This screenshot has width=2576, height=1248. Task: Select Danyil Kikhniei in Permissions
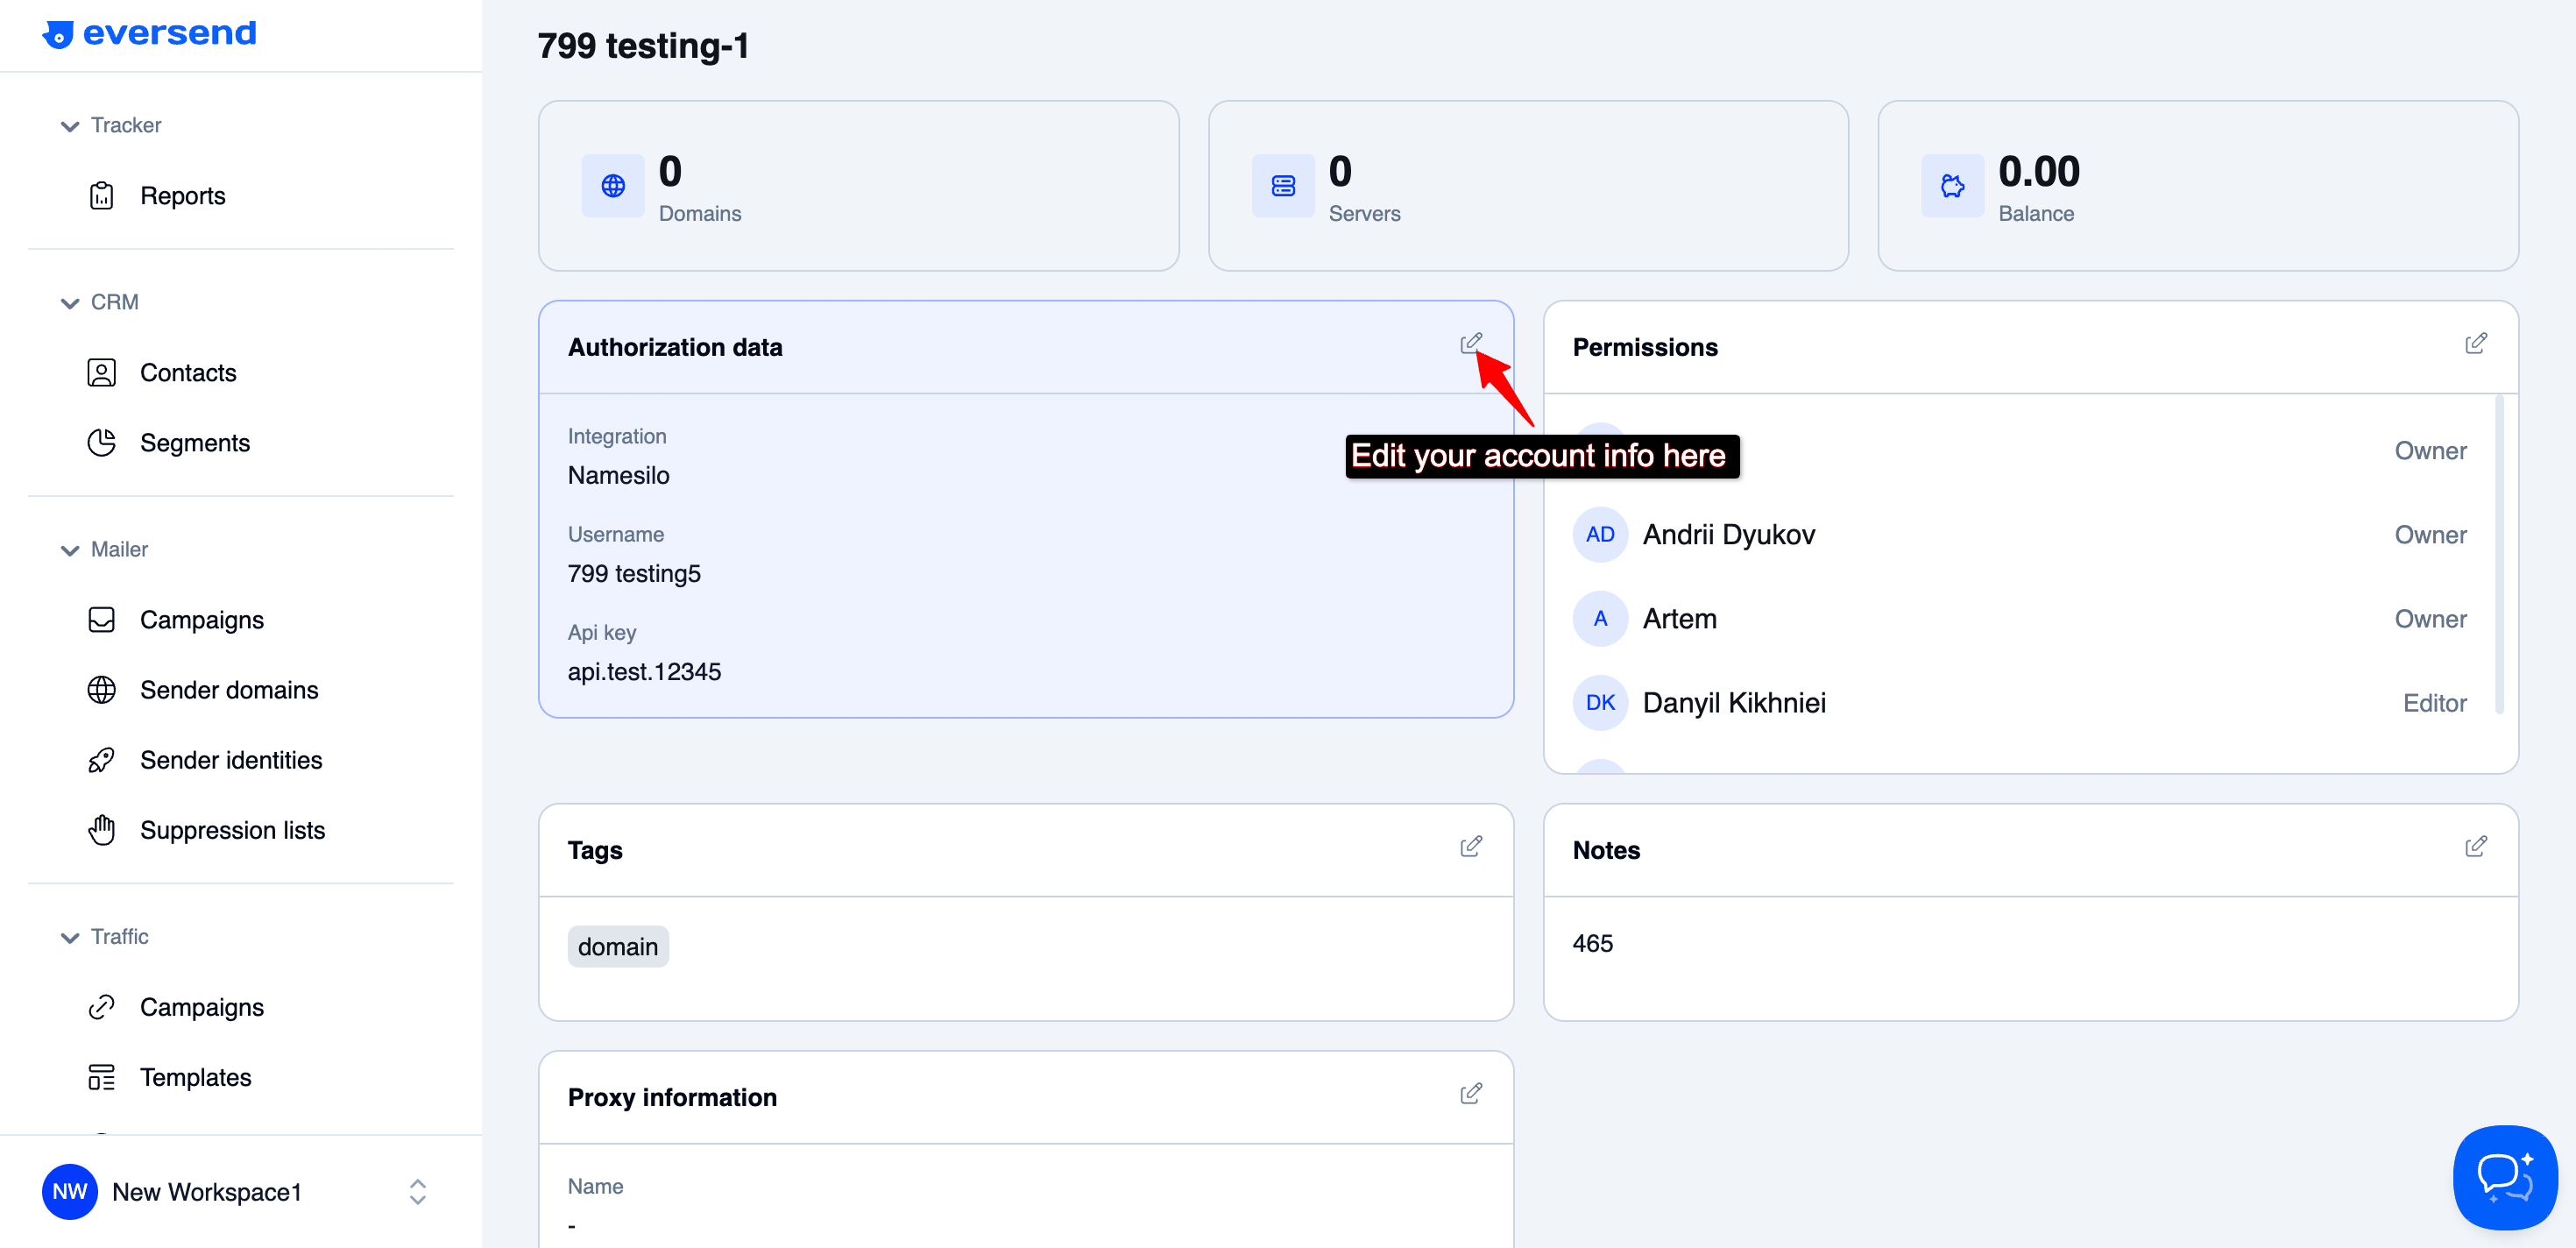pos(1734,703)
